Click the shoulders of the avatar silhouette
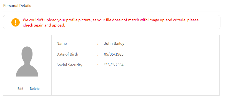Viewport: 226px width, 102px height. click(x=27, y=70)
